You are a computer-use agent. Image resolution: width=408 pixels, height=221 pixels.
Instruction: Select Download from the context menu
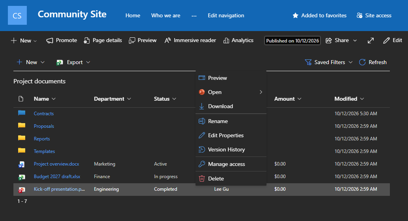(231, 106)
